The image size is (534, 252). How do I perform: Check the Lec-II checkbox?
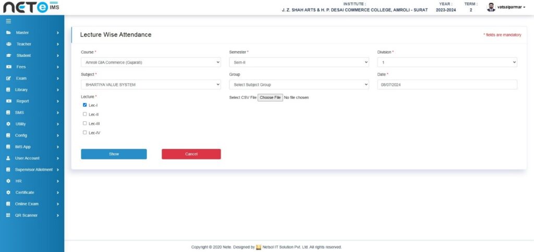coord(85,114)
